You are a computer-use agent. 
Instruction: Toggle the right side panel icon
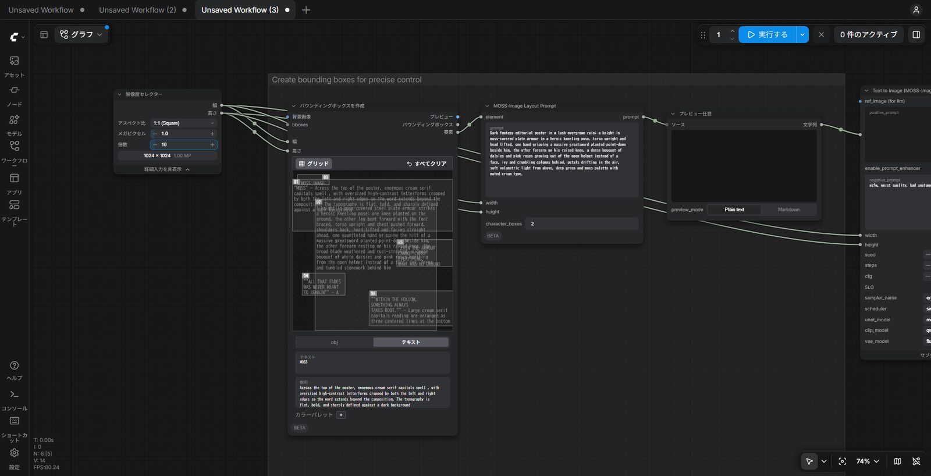(x=916, y=34)
